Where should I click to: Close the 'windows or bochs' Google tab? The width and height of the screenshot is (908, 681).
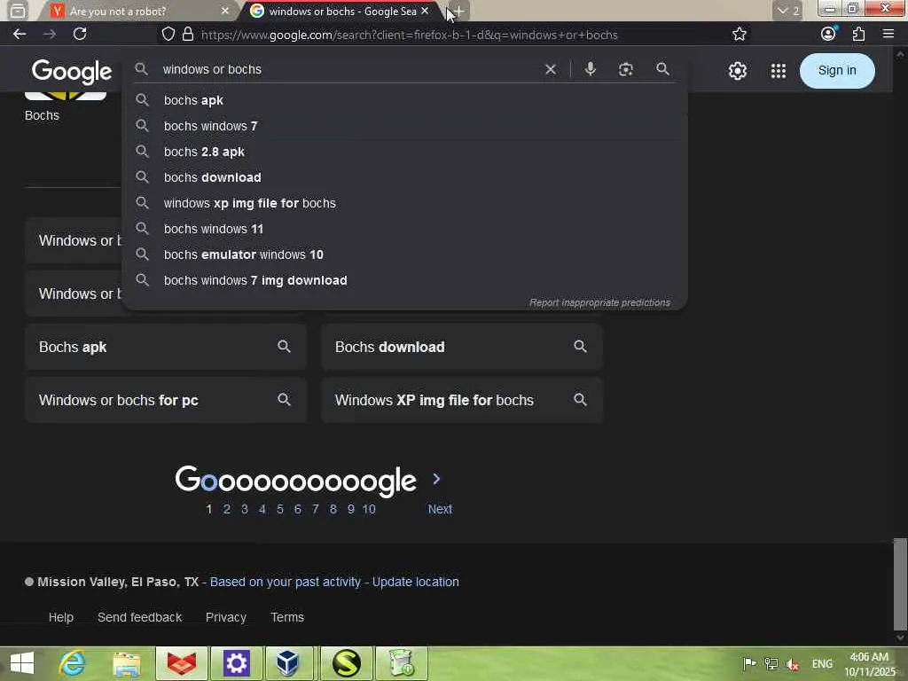click(425, 11)
